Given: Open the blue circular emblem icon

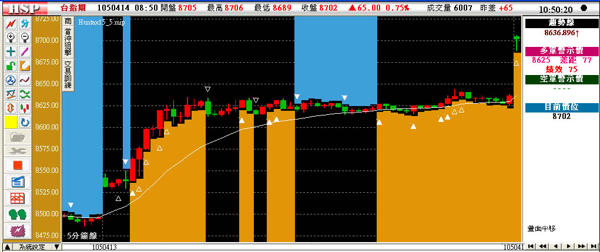Looking at the screenshot, I should (11, 80).
